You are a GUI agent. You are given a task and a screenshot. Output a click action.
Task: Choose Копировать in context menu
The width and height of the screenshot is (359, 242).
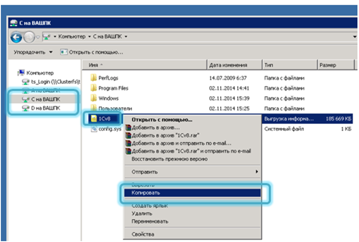[192, 193]
